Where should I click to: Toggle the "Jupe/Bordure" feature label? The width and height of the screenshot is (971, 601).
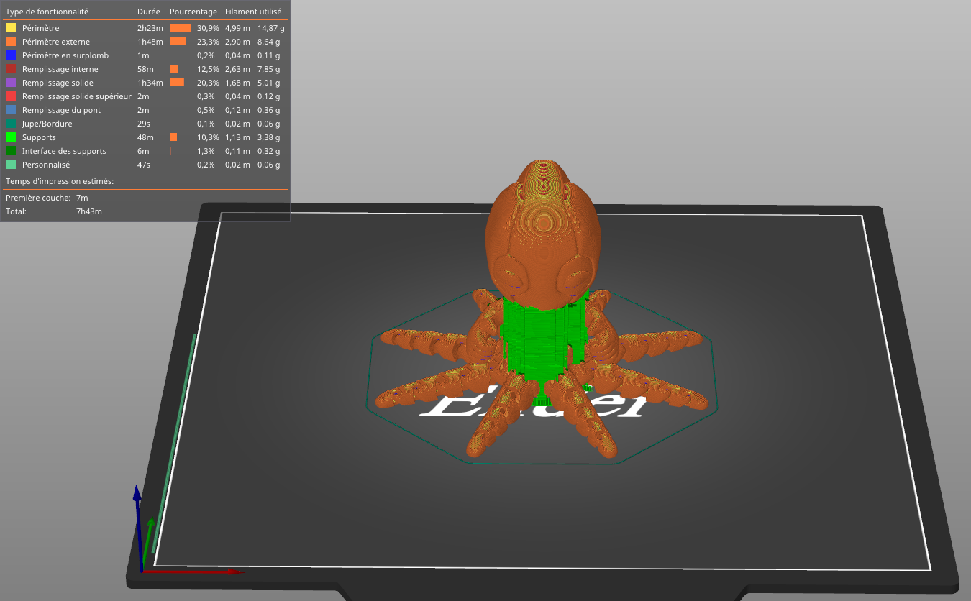pos(47,124)
